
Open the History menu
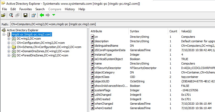(x=70, y=9)
